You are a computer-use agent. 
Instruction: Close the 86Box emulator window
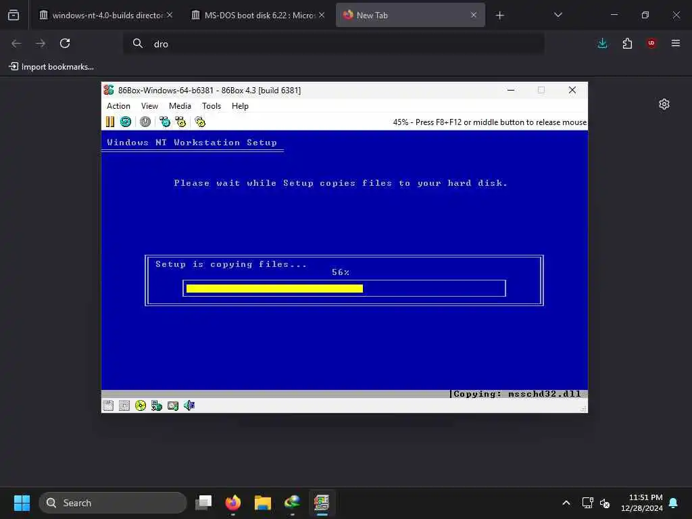click(x=572, y=90)
